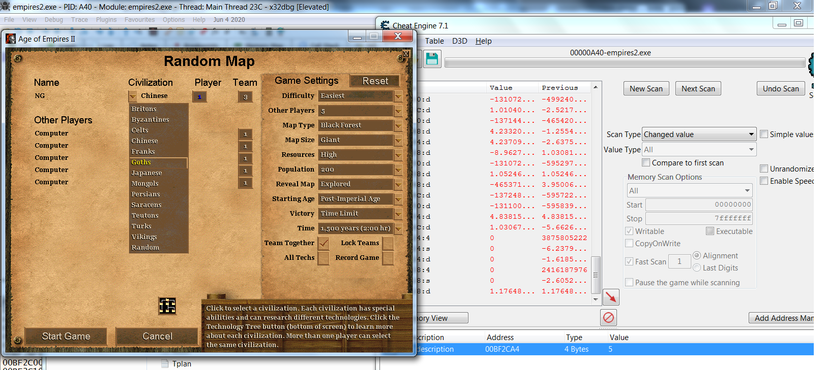Check Compare to first scan

pyautogui.click(x=646, y=163)
